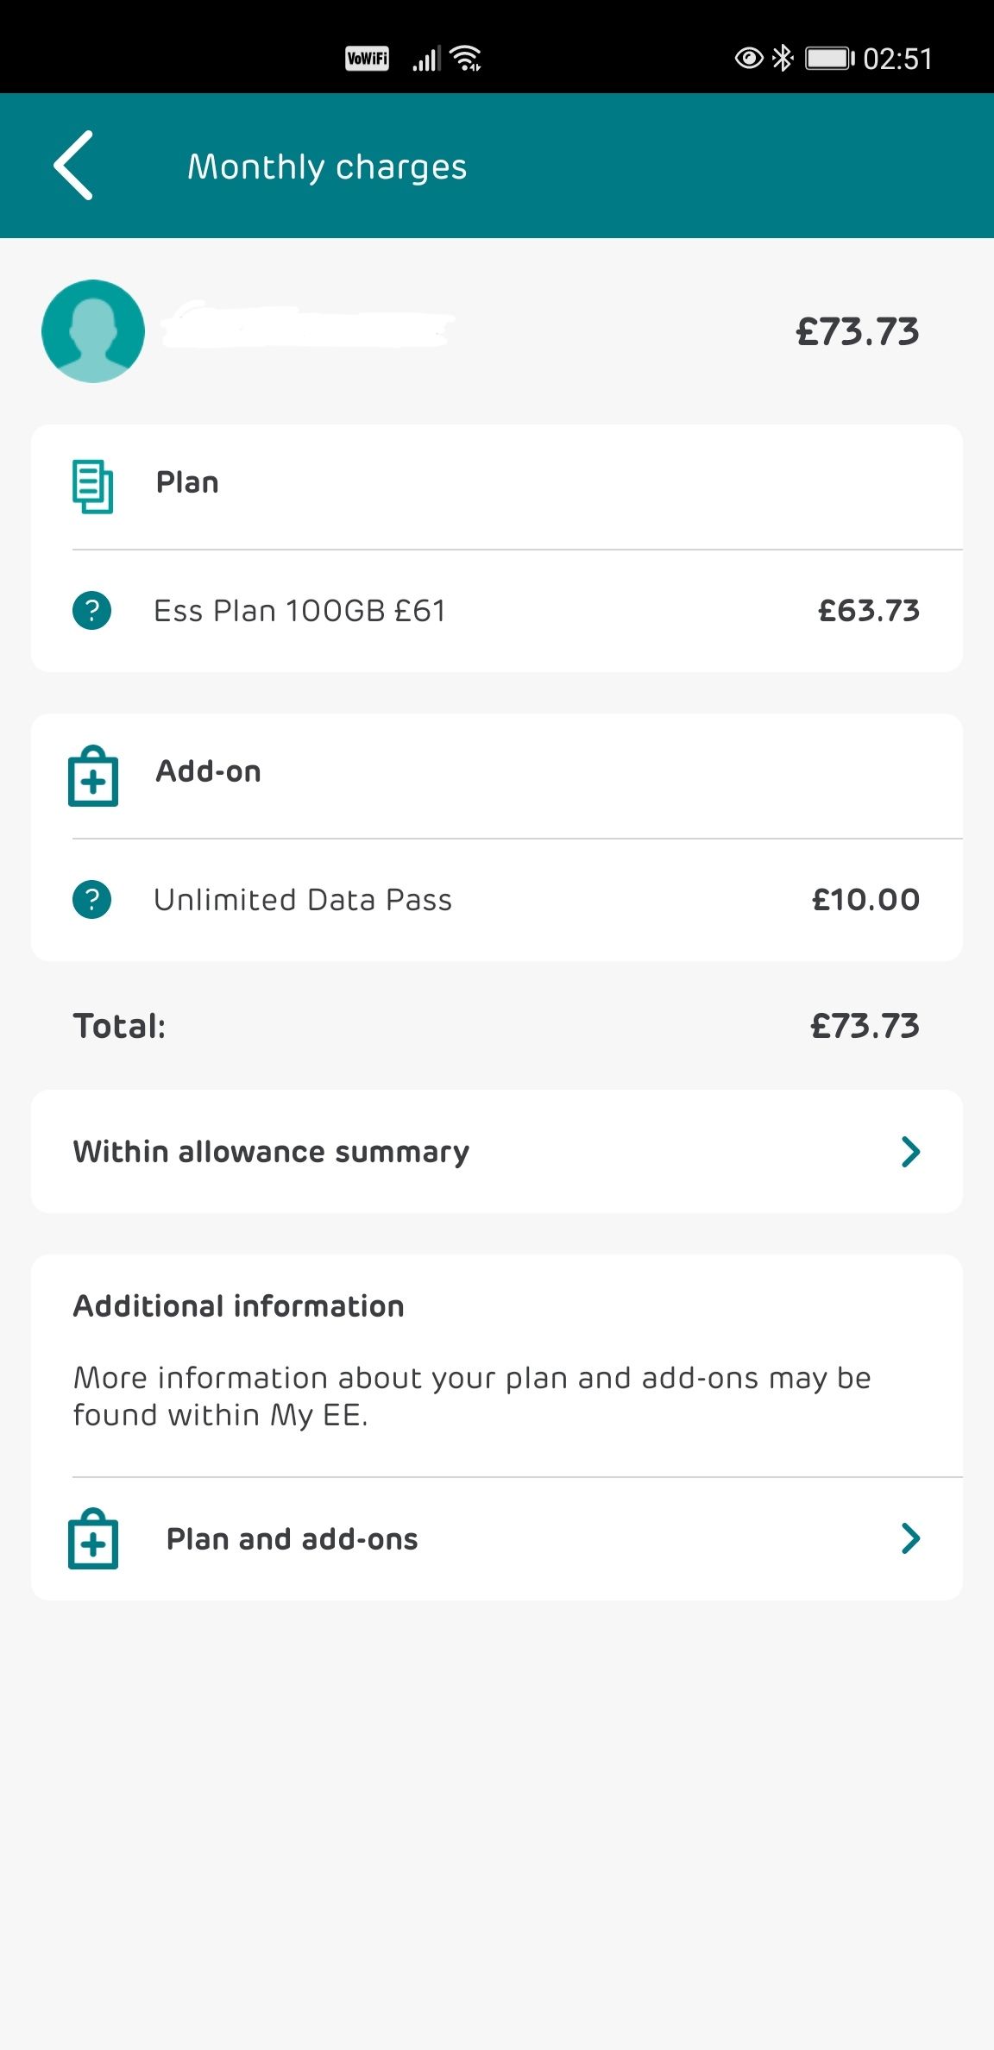Open help for Unlimited Data Pass
The width and height of the screenshot is (994, 2050).
pyautogui.click(x=91, y=900)
